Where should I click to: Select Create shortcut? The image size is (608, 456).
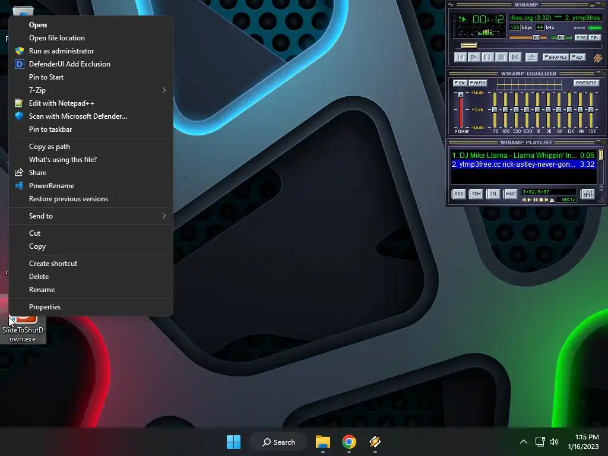click(x=91, y=264)
